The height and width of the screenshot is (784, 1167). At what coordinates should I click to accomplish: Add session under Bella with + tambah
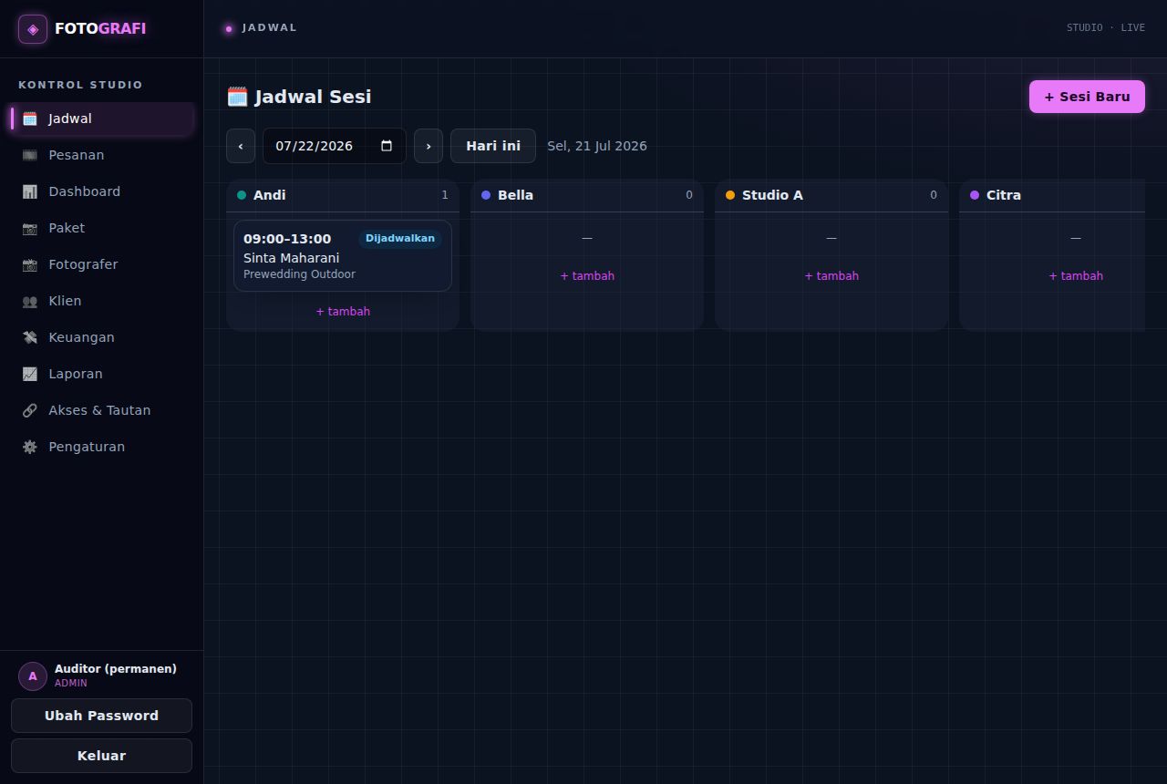click(587, 275)
